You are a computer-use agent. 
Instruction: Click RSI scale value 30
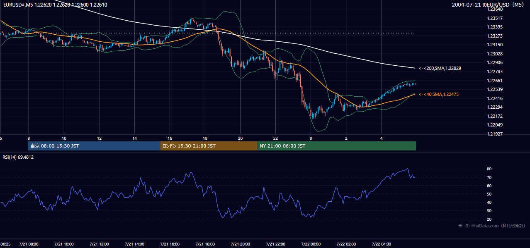(489, 210)
